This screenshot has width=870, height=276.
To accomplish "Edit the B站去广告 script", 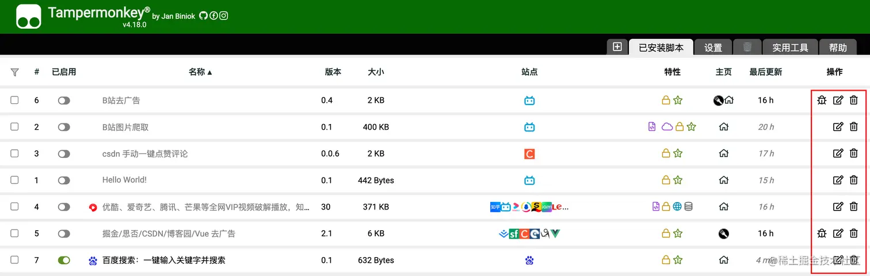I will pos(838,100).
